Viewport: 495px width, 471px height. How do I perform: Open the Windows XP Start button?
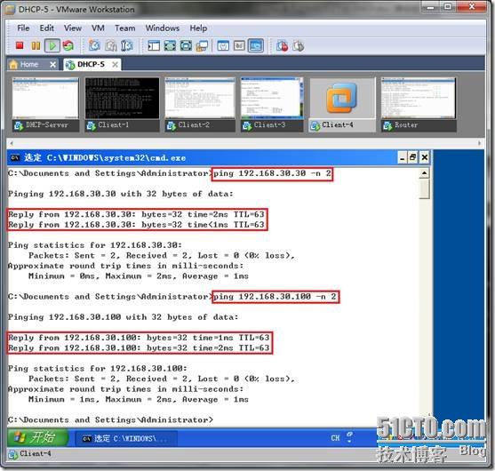click(x=37, y=437)
